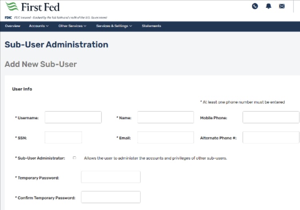Focus the Confirm Temporary Password field
Screen dimensions: 300x210
[x=111, y=197]
